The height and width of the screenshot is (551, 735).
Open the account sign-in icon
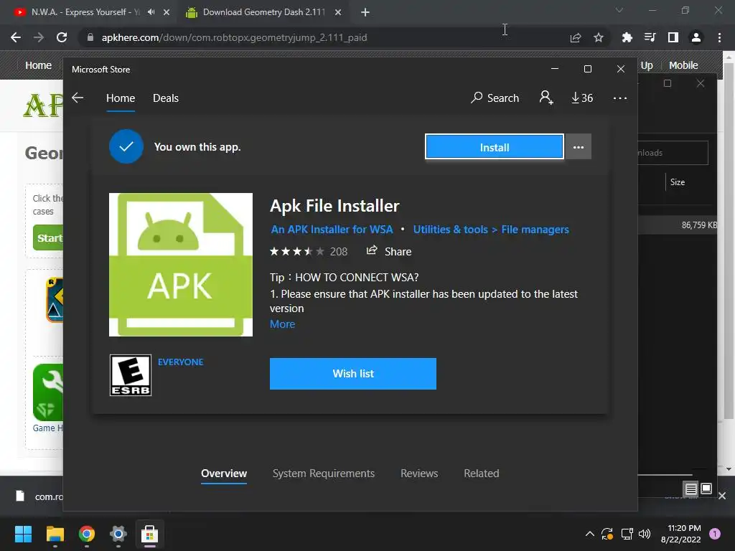pos(546,98)
